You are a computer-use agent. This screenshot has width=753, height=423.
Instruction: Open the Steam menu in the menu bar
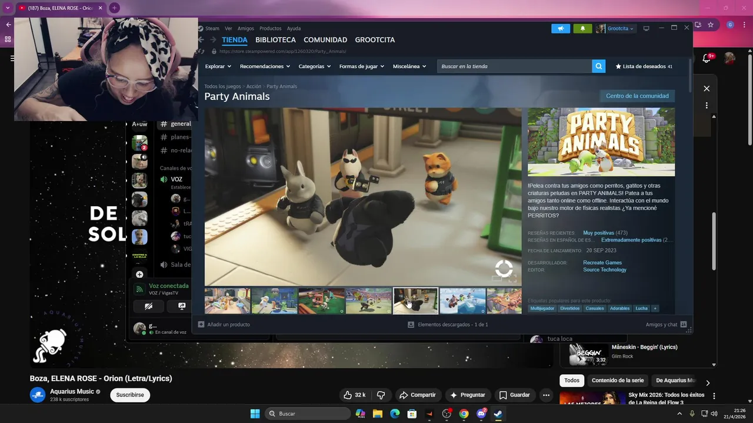coord(212,28)
